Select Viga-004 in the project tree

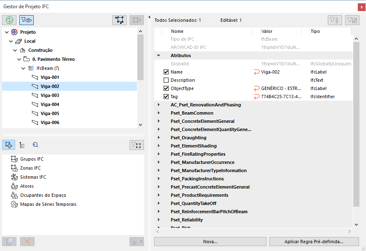pyautogui.click(x=50, y=104)
